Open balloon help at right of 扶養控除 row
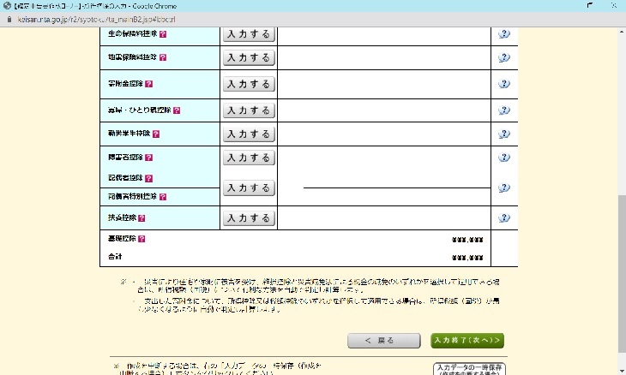 pos(504,217)
